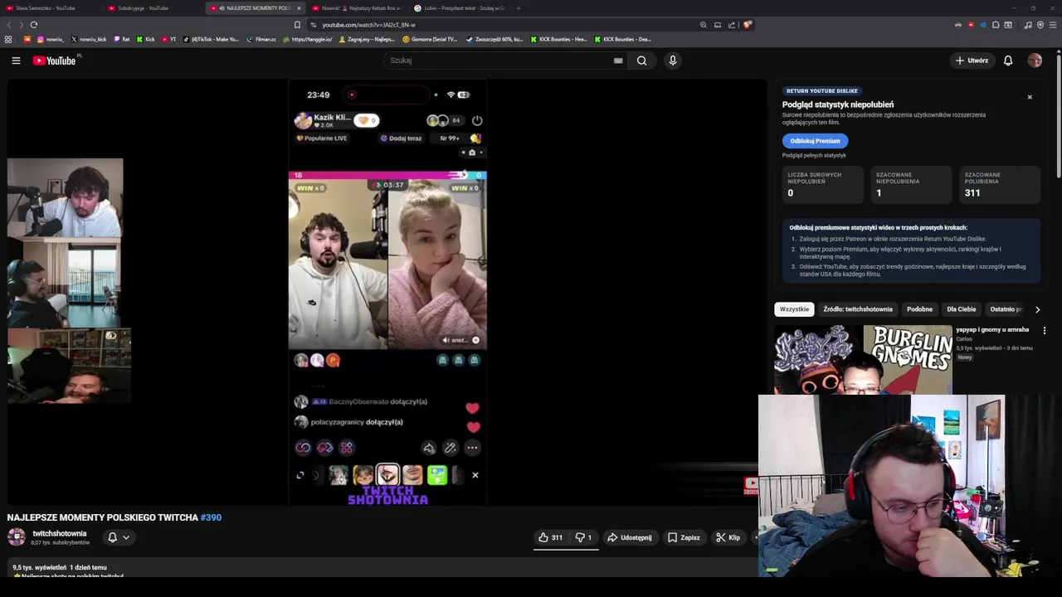Screen dimensions: 1062x597
Task: Switch to the Najtańszy Kebab Box tab
Action: pos(357,8)
